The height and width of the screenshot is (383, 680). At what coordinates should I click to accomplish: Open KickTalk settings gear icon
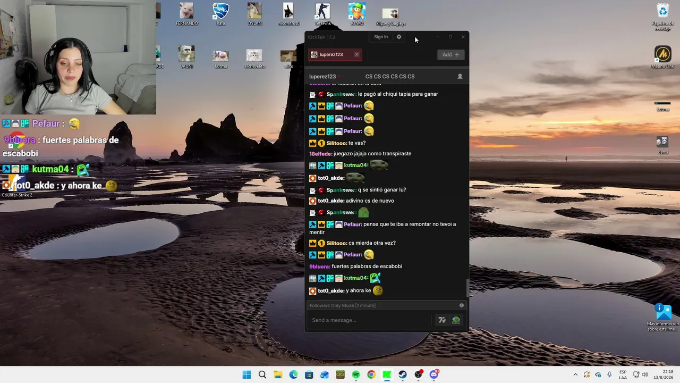coord(399,37)
